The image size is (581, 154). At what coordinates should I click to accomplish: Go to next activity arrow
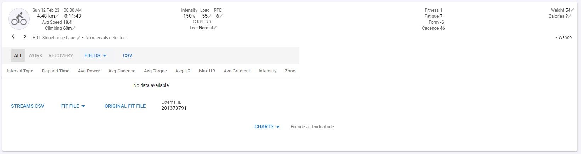[25, 36]
